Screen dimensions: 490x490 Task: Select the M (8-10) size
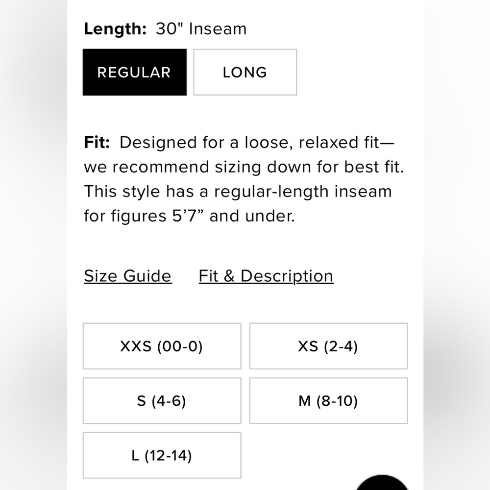coord(328,401)
